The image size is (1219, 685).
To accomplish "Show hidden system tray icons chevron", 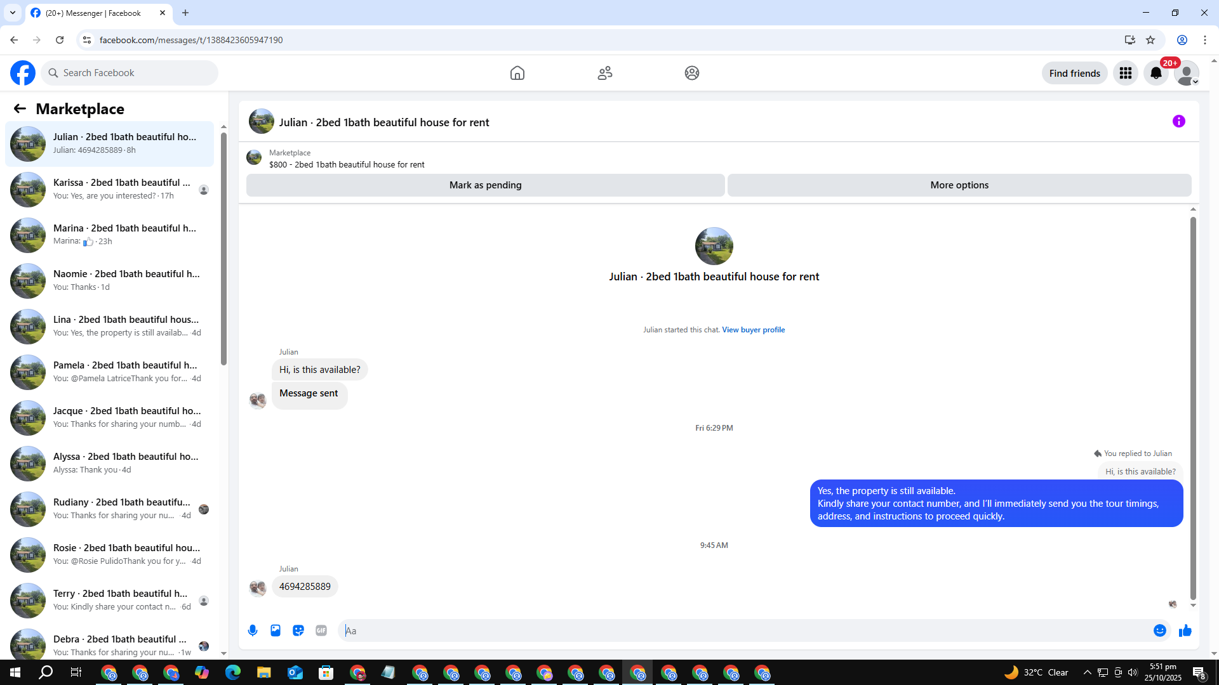I will point(1087,672).
